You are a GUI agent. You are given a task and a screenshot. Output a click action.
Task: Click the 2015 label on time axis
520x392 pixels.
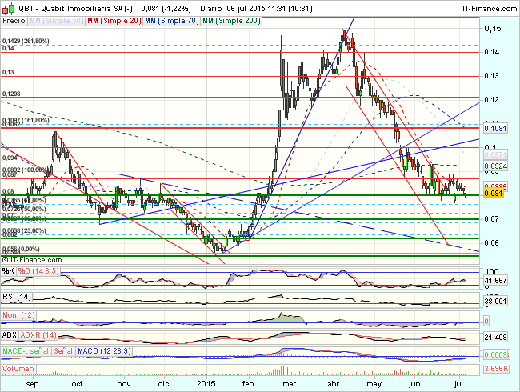point(206,384)
